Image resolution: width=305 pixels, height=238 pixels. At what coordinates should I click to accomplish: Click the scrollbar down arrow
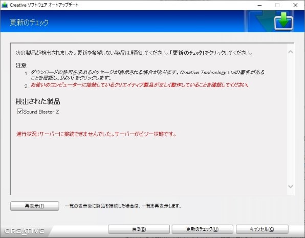pyautogui.click(x=290, y=186)
